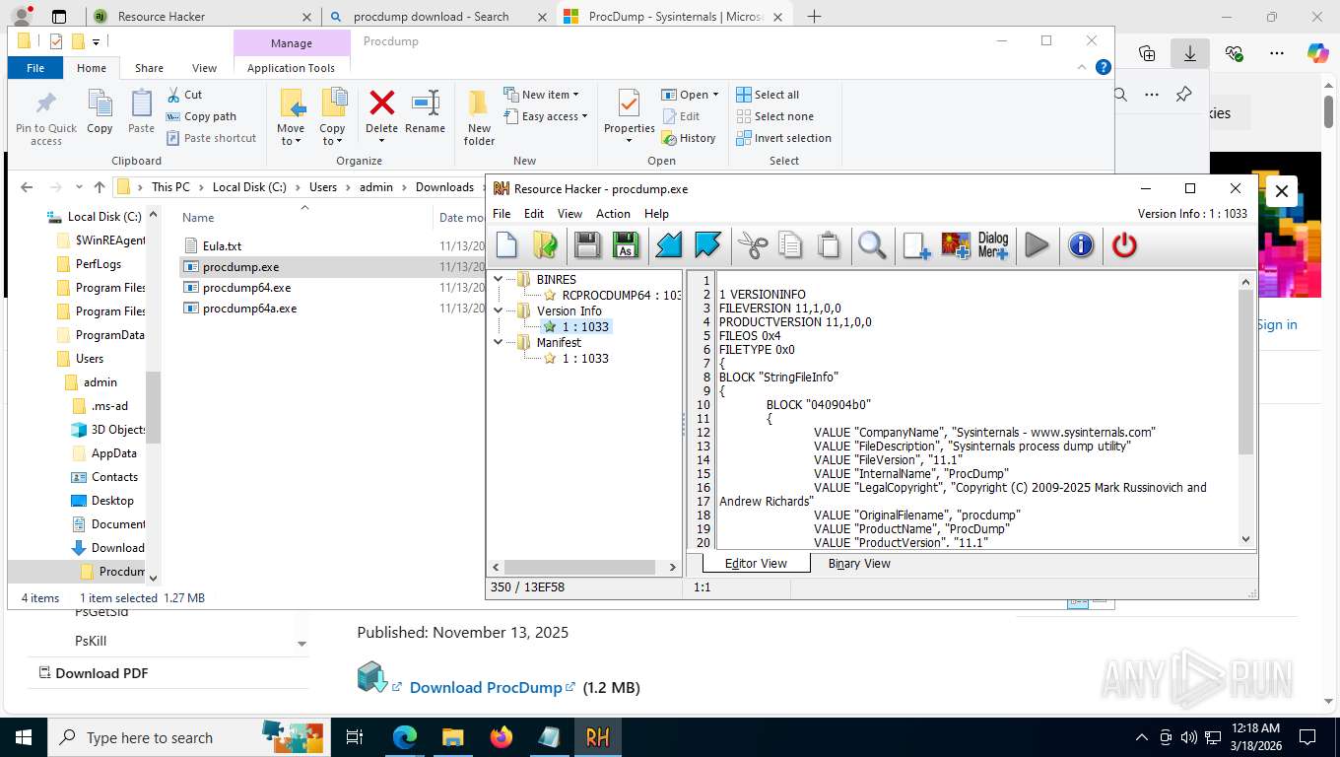
Task: Open the Help menu in Resource Hacker
Action: (656, 214)
